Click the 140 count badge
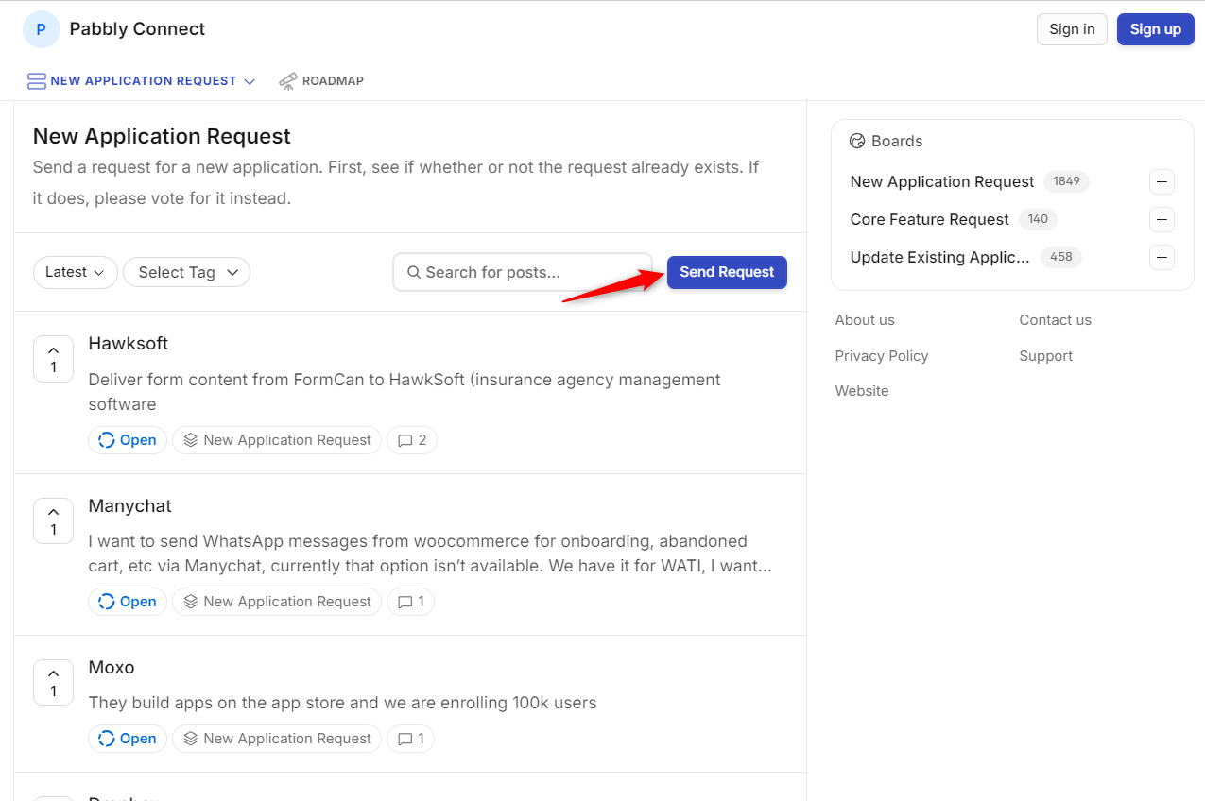 point(1038,219)
